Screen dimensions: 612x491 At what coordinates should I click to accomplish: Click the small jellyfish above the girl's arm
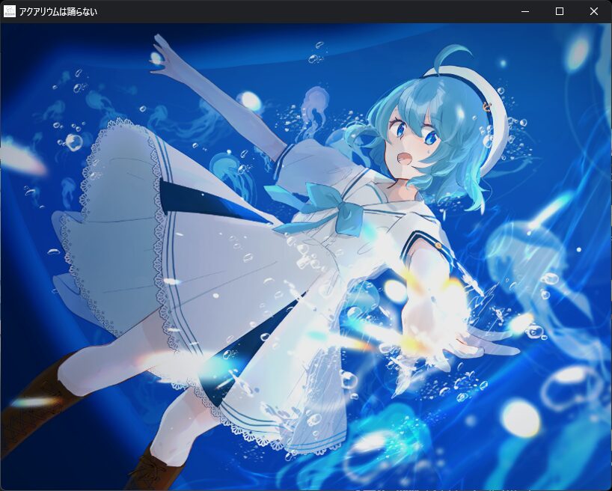point(316,103)
